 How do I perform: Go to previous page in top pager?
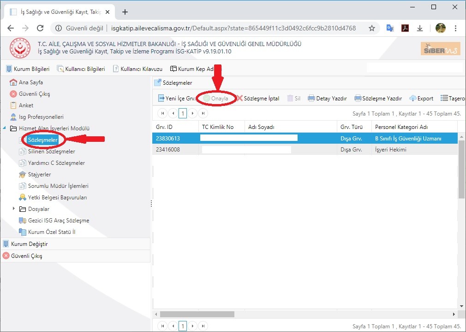[x=173, y=113]
